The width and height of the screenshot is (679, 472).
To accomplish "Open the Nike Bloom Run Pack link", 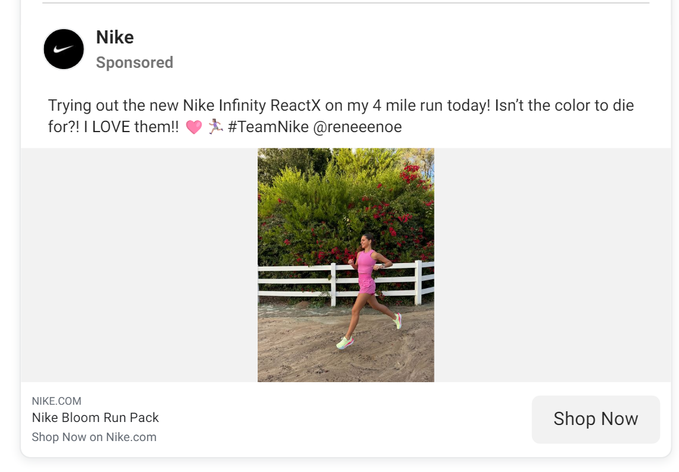I will tap(95, 417).
